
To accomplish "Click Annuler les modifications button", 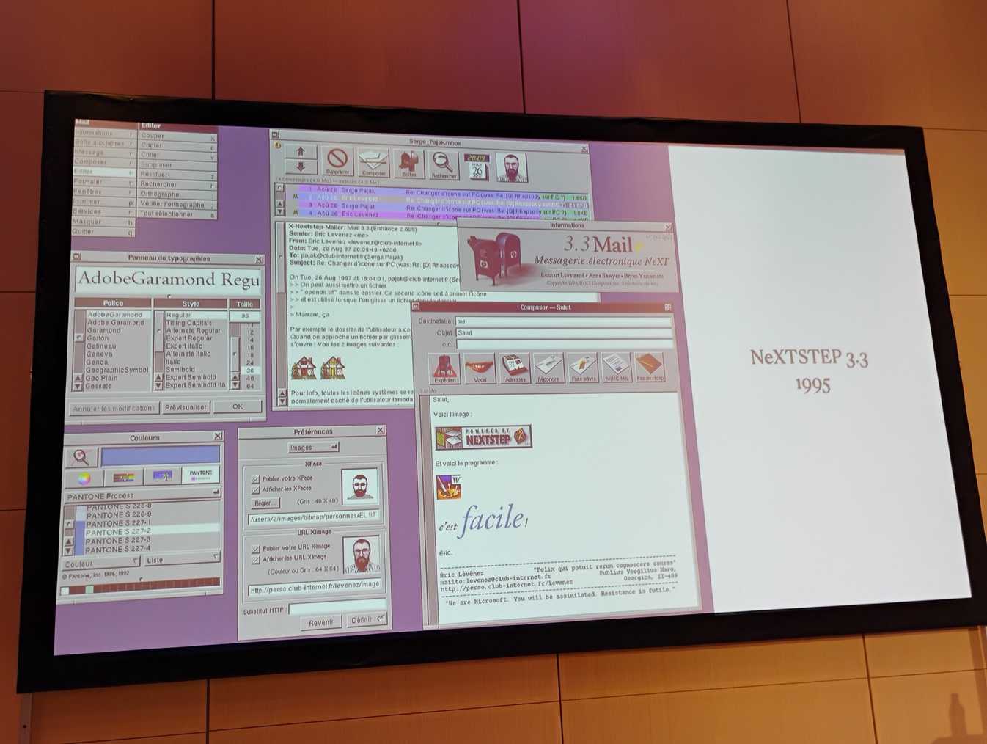I will click(x=114, y=409).
